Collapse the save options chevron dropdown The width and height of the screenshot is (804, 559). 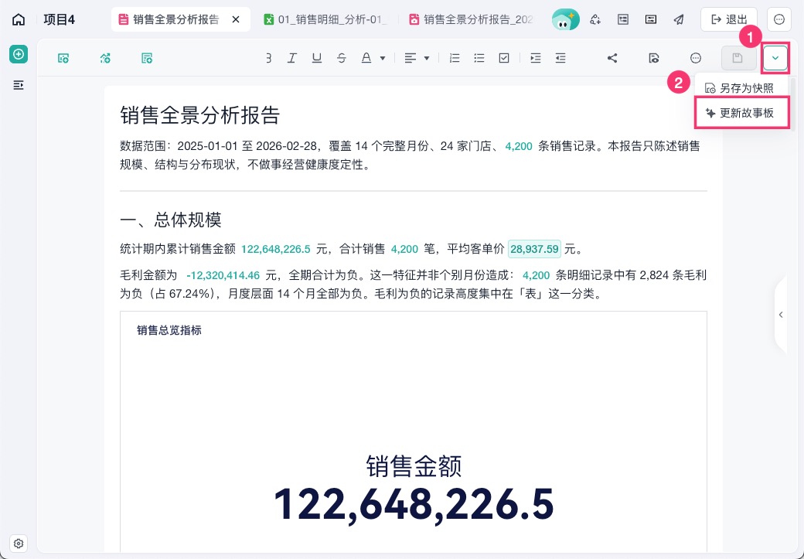coord(775,58)
